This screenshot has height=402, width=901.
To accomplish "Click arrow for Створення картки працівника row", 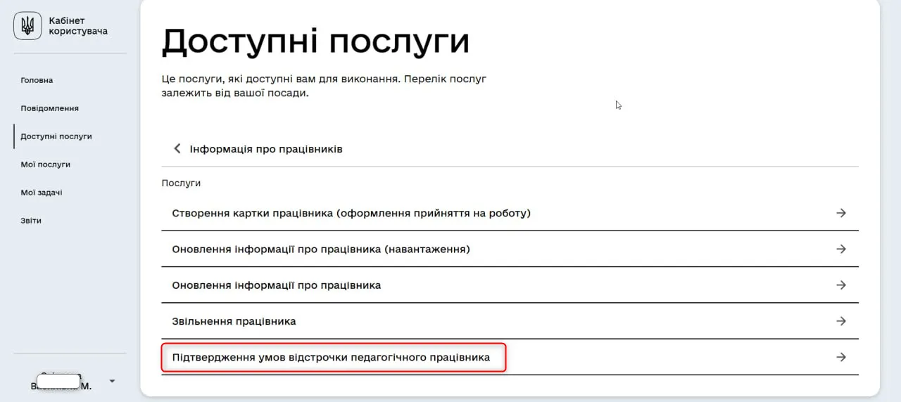I will (x=840, y=213).
